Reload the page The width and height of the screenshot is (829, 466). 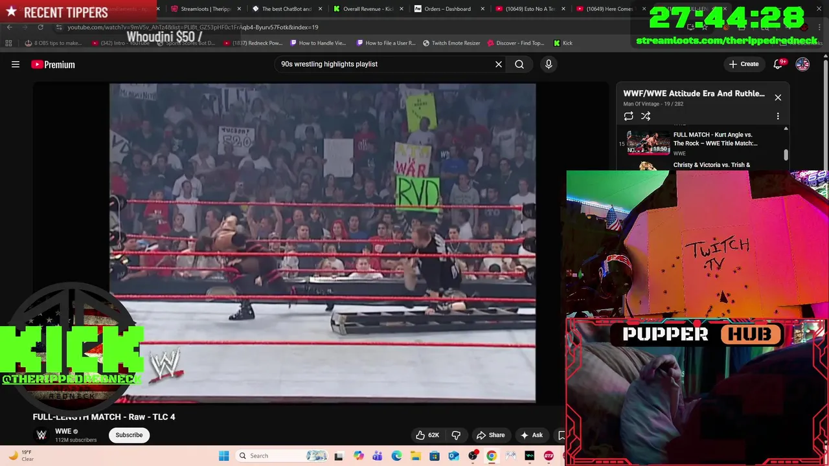[x=40, y=27]
